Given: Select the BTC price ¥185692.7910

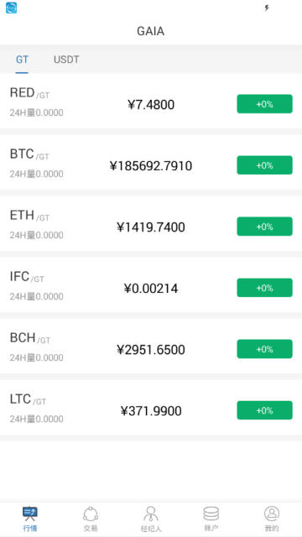Looking at the screenshot, I should pyautogui.click(x=151, y=166).
